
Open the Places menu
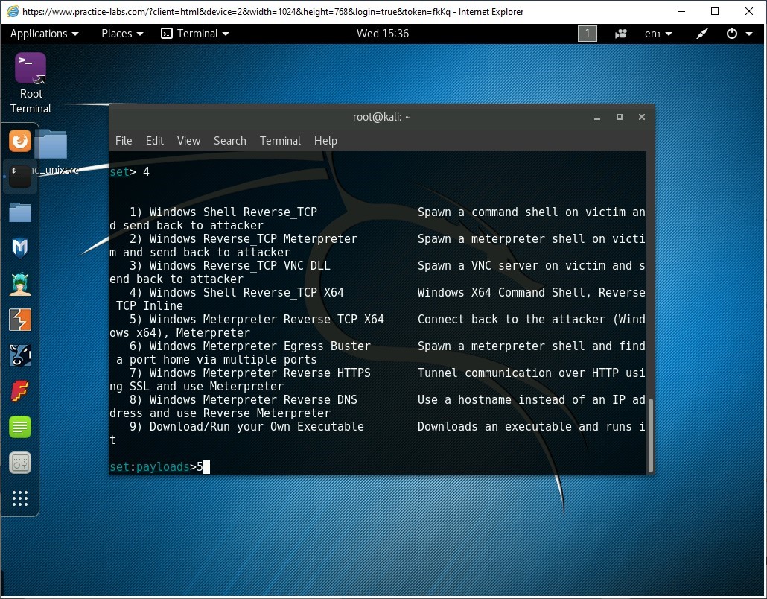[x=122, y=34]
